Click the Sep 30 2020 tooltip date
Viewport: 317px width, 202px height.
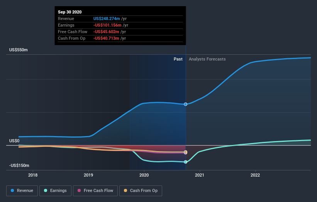(x=70, y=12)
